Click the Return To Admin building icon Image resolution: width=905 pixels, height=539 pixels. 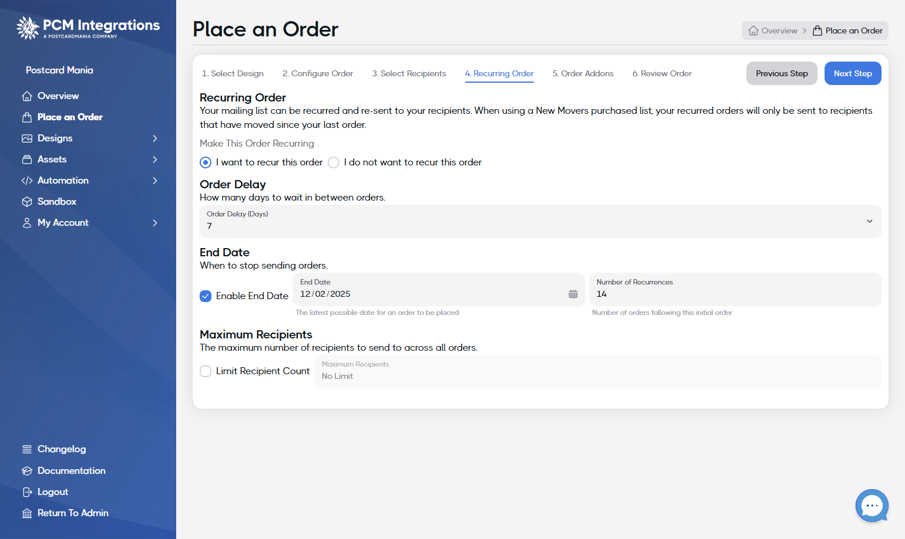tap(27, 513)
